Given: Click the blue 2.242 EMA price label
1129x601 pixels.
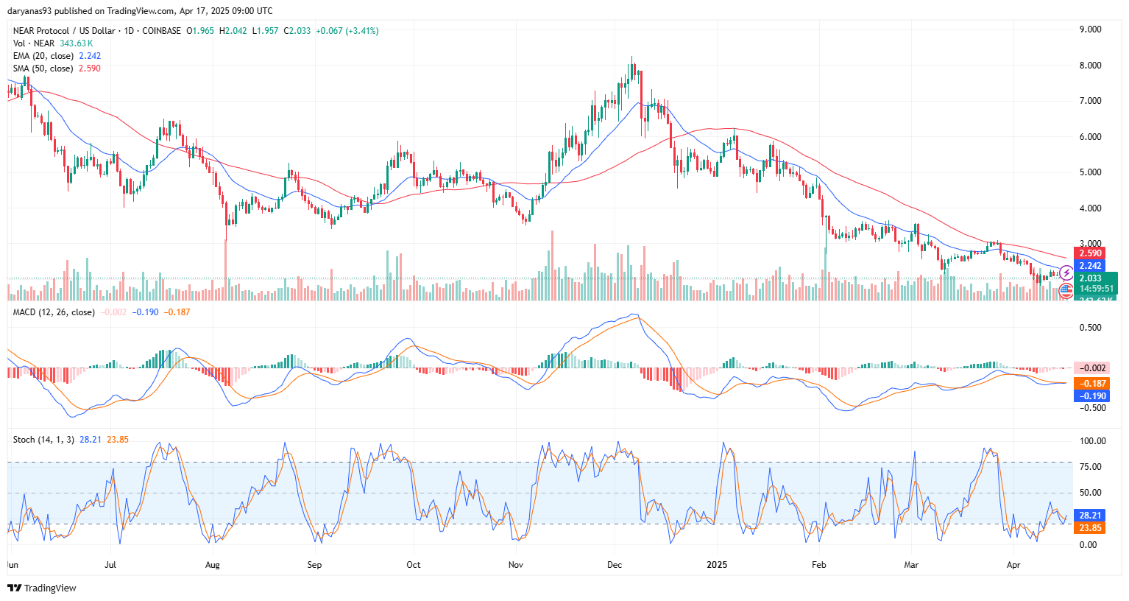Looking at the screenshot, I should point(1089,266).
